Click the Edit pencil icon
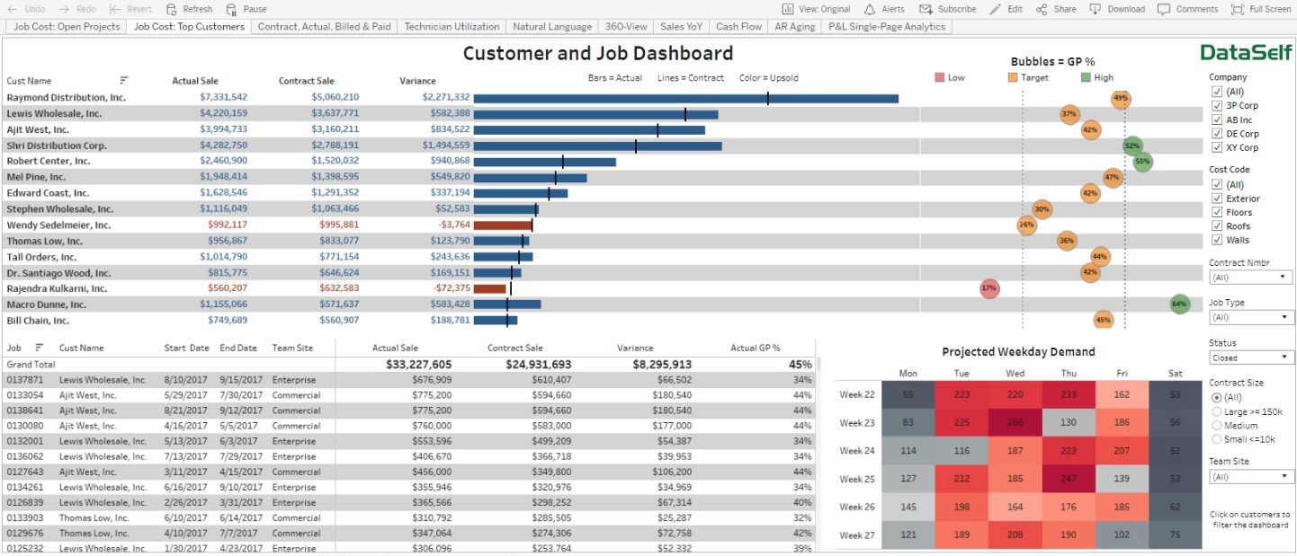 point(995,9)
